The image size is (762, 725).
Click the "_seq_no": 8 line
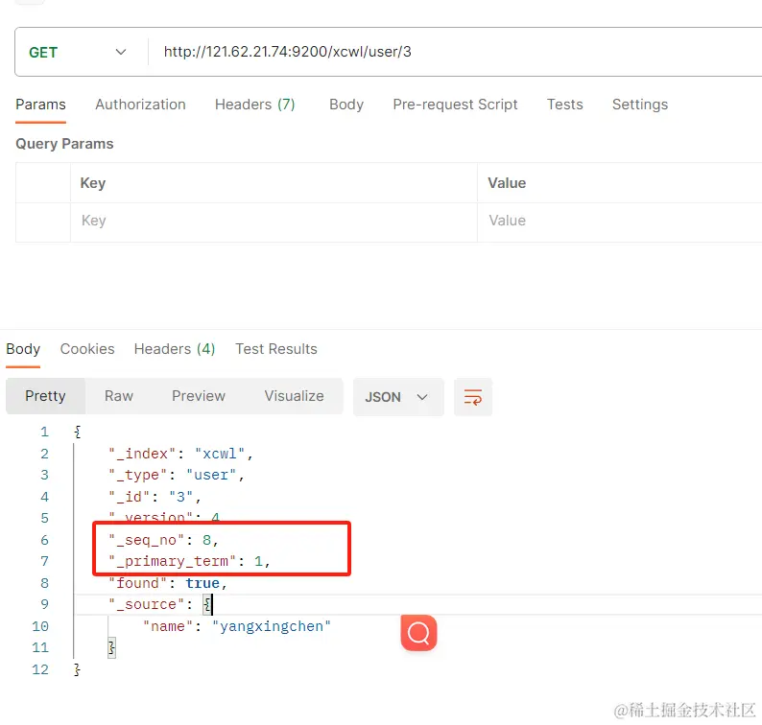(x=164, y=541)
